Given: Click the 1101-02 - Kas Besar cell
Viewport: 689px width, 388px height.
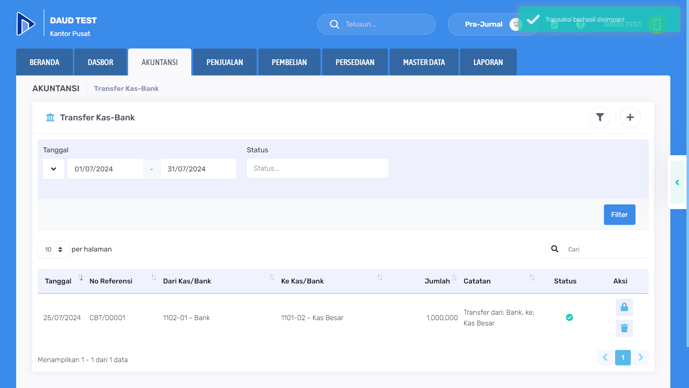Looking at the screenshot, I should coord(312,318).
